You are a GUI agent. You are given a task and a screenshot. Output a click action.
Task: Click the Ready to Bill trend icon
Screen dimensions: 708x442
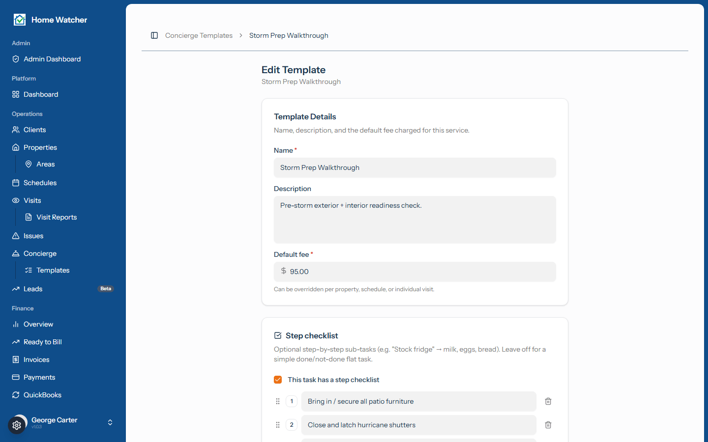point(16,342)
